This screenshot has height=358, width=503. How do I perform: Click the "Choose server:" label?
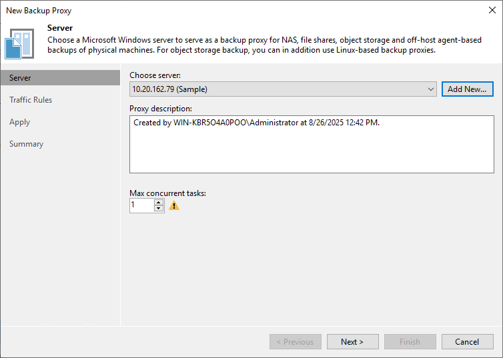tap(155, 75)
